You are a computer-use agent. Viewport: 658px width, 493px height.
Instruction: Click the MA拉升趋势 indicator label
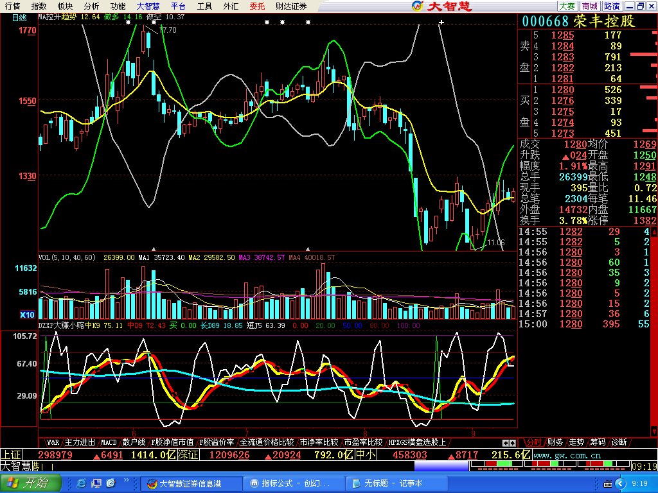(x=57, y=17)
